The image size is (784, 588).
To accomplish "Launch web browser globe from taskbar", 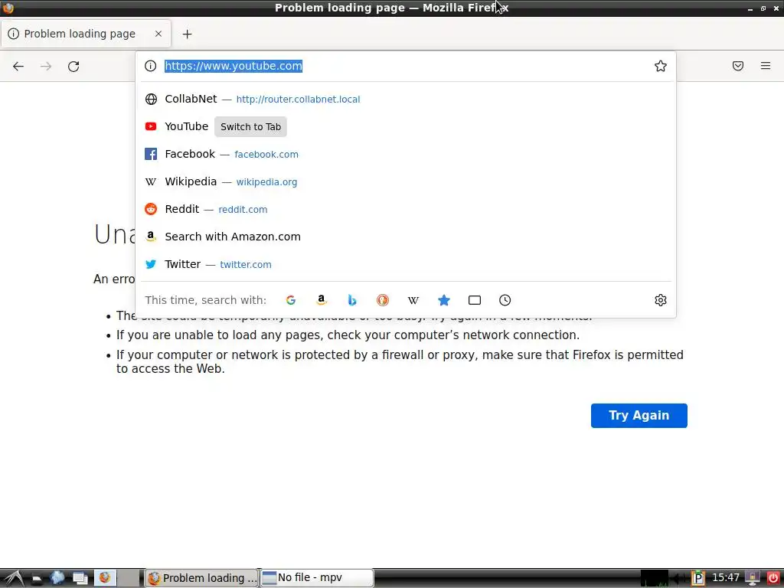I will (57, 578).
